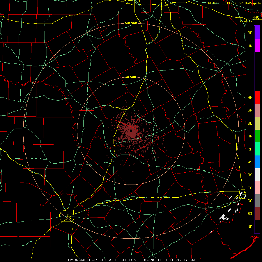
Task: Click the [CLAS] label under HHC
Action: point(246,20)
